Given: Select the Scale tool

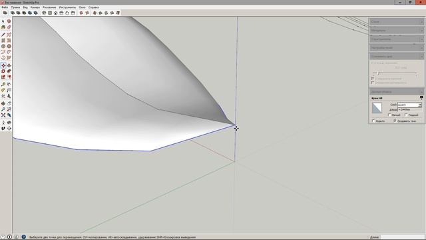Looking at the screenshot, I should (3, 77).
